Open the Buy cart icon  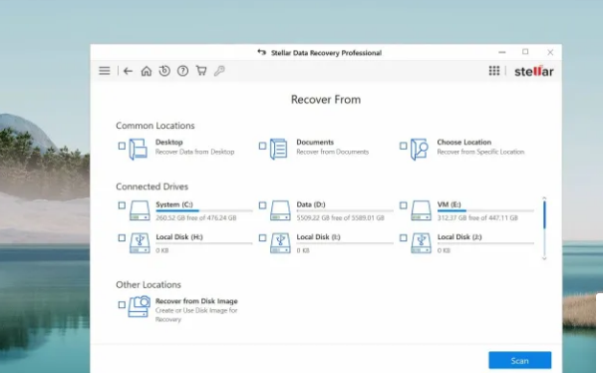(201, 71)
